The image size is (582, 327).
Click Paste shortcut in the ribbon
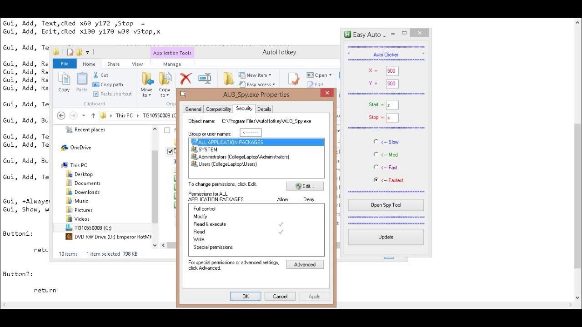pos(112,94)
